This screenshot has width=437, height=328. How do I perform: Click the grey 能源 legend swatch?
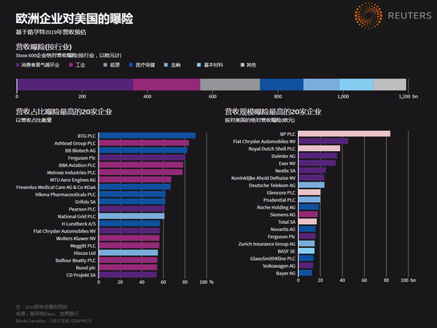click(106, 65)
